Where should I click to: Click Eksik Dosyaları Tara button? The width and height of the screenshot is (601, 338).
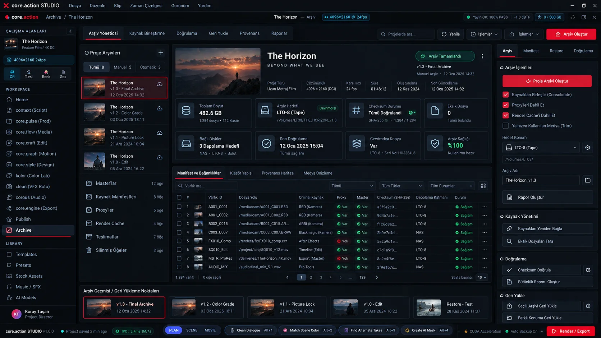[x=547, y=241]
